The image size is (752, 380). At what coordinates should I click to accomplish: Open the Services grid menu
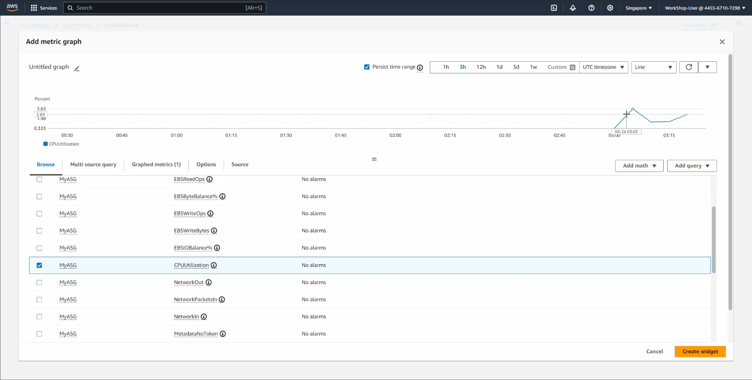tap(44, 8)
